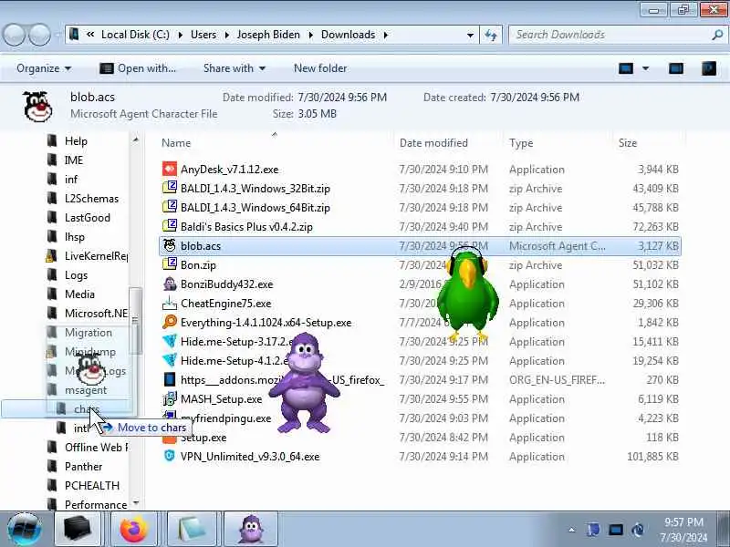Expand arrow after Downloads in address bar
This screenshot has width=730, height=547.
coord(386,35)
